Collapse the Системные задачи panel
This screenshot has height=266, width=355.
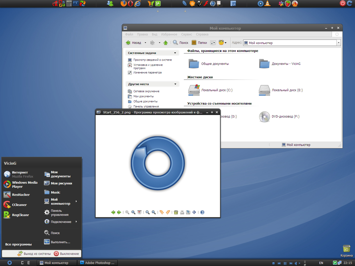175,53
